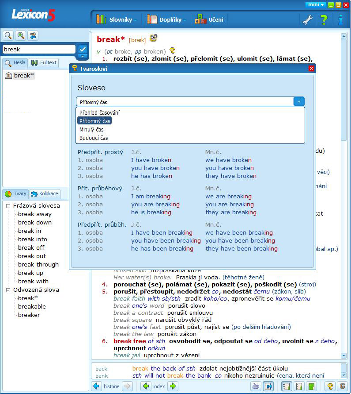Select break off in tree
Screen dimensions: 351x394
coord(31,248)
